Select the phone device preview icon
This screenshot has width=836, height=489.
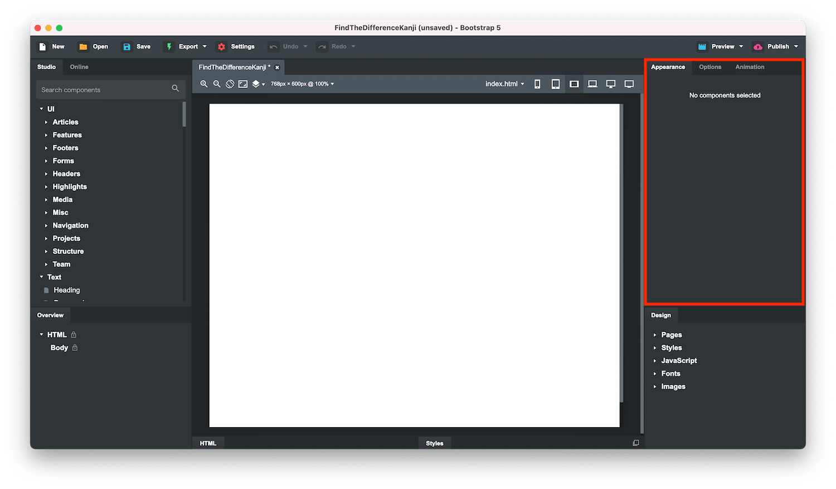tap(537, 84)
